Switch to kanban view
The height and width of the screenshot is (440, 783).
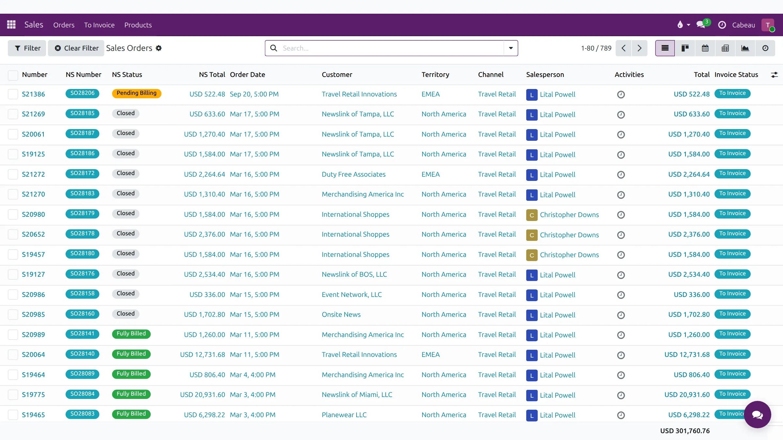point(685,48)
